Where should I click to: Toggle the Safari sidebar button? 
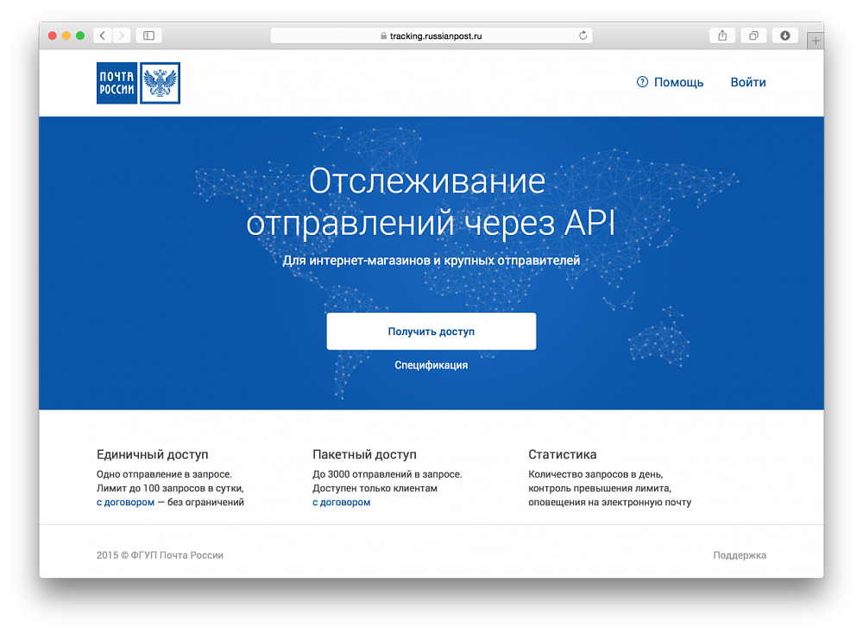[148, 35]
